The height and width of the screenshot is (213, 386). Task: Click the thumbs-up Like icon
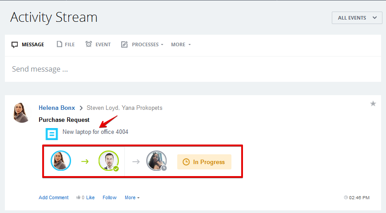click(x=78, y=197)
